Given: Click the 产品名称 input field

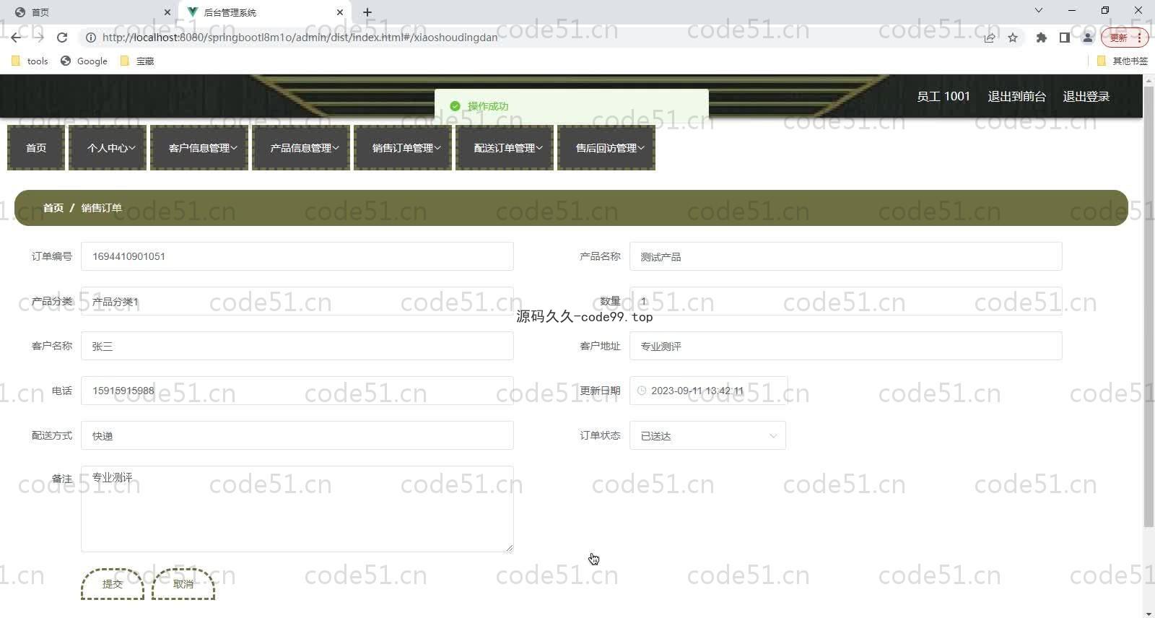Looking at the screenshot, I should coord(846,256).
